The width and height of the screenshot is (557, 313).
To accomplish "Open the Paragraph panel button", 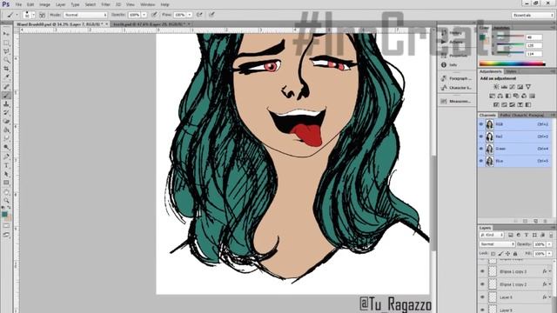I will pyautogui.click(x=456, y=78).
